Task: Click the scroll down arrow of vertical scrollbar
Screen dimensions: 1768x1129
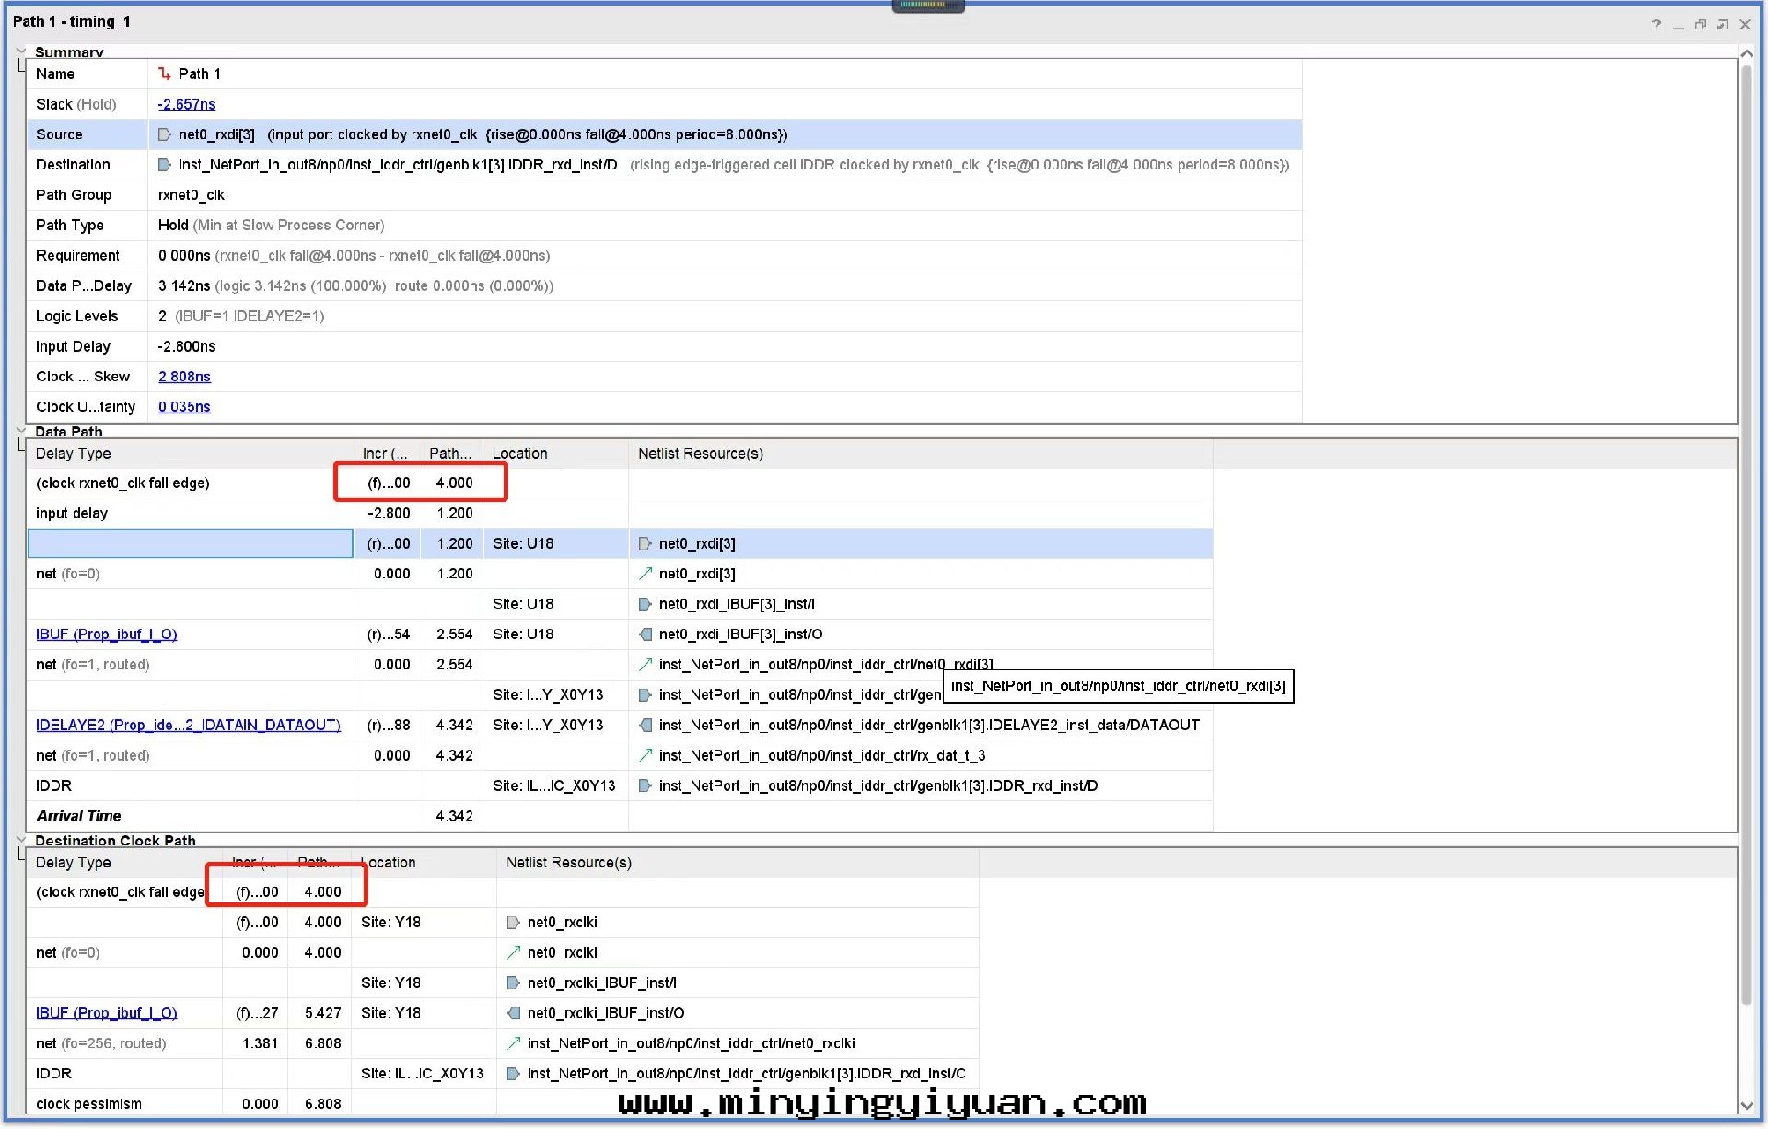Action: (1747, 1105)
